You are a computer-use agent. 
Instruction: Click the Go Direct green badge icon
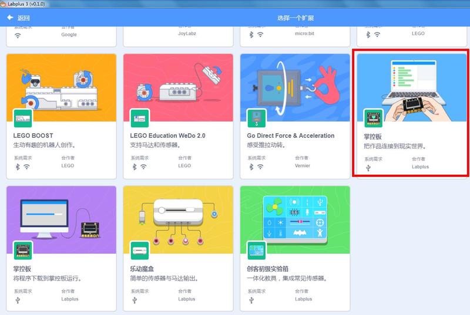(x=256, y=118)
